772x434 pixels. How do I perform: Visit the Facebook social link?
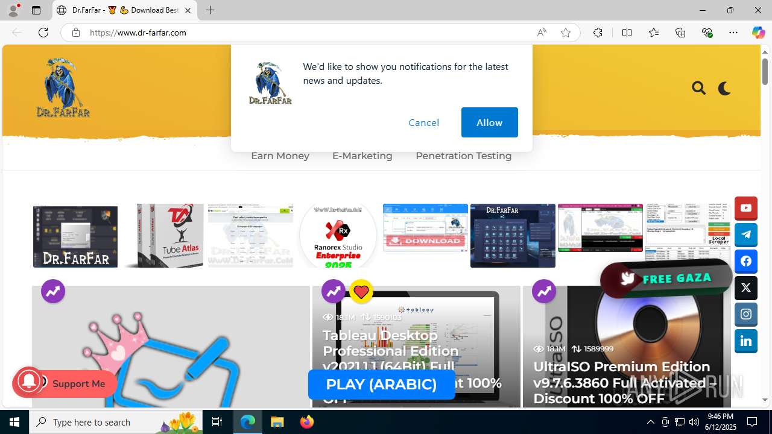tap(746, 262)
